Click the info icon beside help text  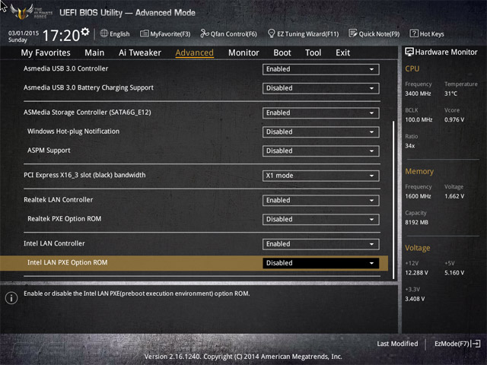11,298
